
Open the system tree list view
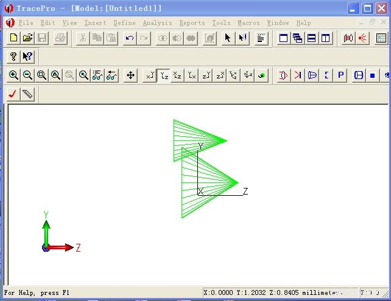click(x=261, y=38)
